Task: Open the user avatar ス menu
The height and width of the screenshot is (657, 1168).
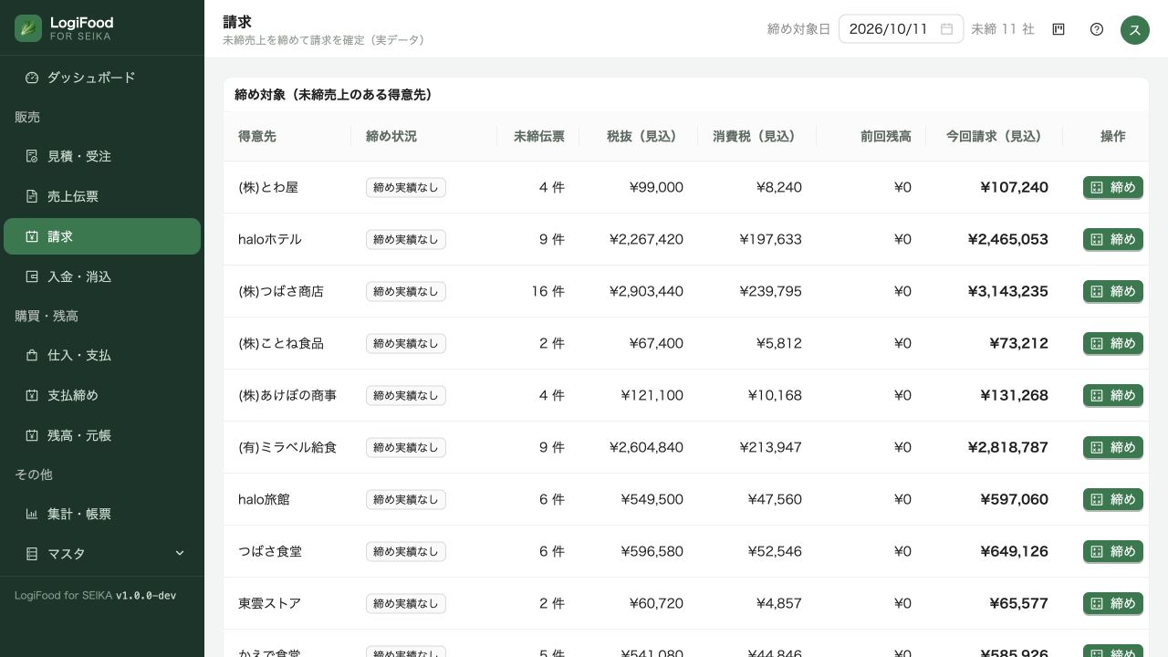Action: coord(1135,29)
